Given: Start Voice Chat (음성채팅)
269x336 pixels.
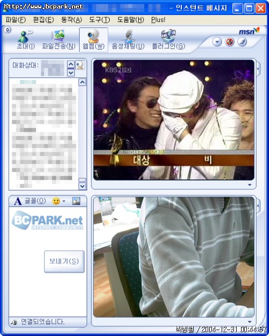Looking at the screenshot, I should (128, 40).
